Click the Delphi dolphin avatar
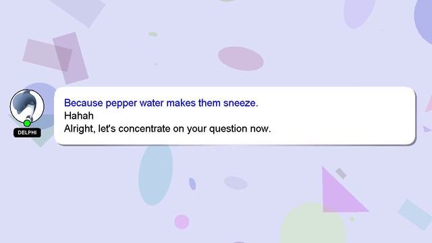This screenshot has width=432, height=243. (x=27, y=106)
